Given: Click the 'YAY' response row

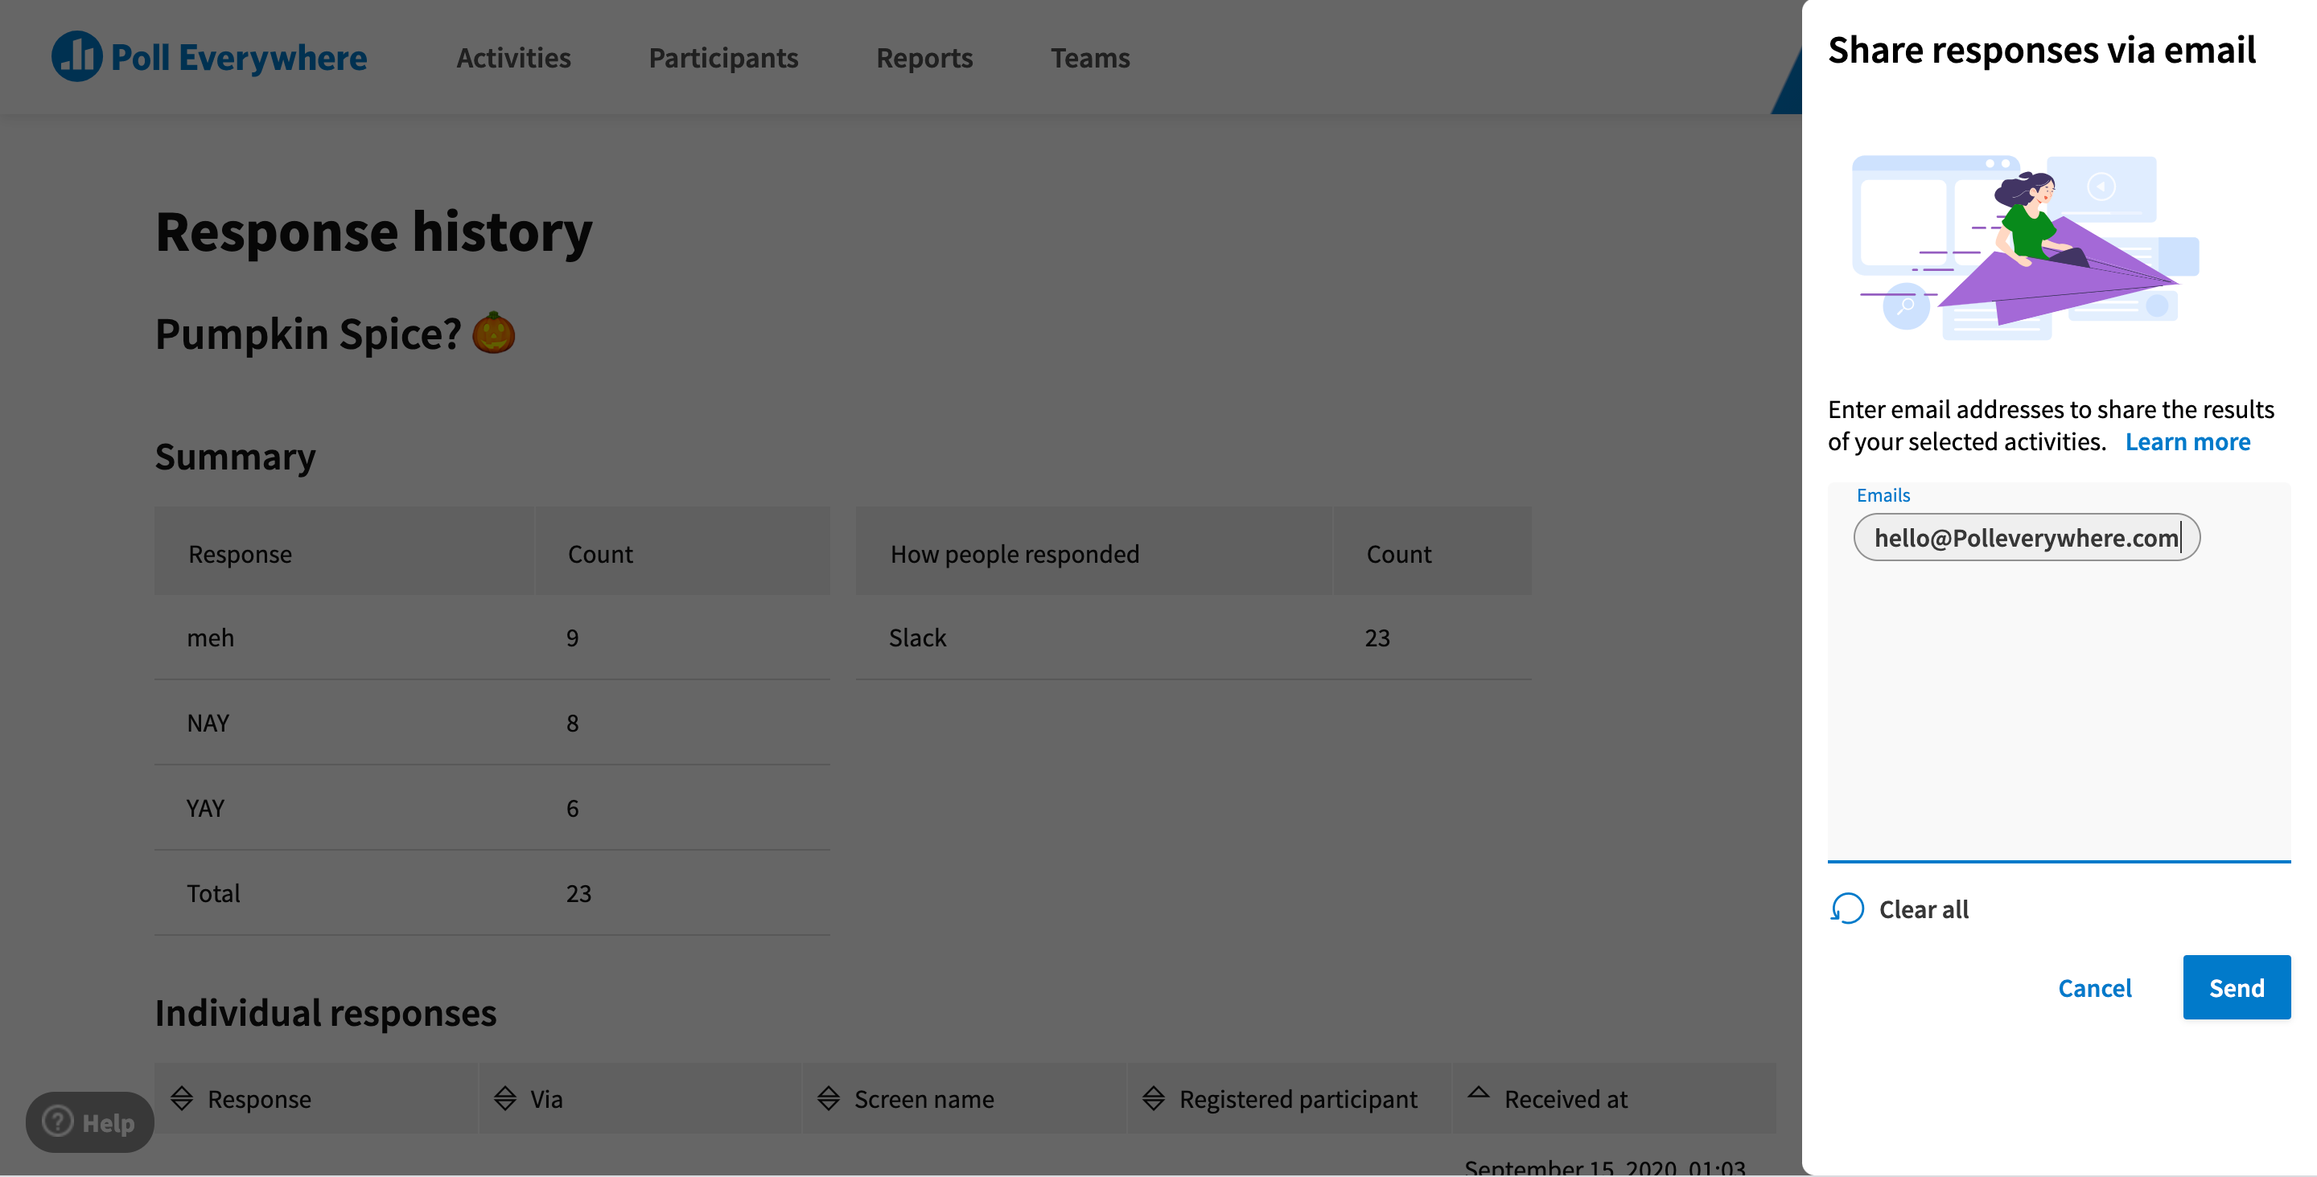Looking at the screenshot, I should pos(492,807).
